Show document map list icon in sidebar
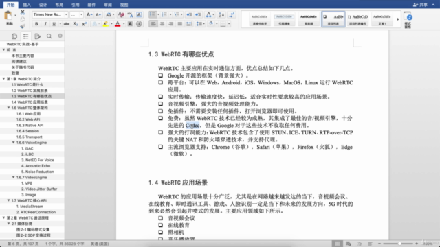 [26, 36]
